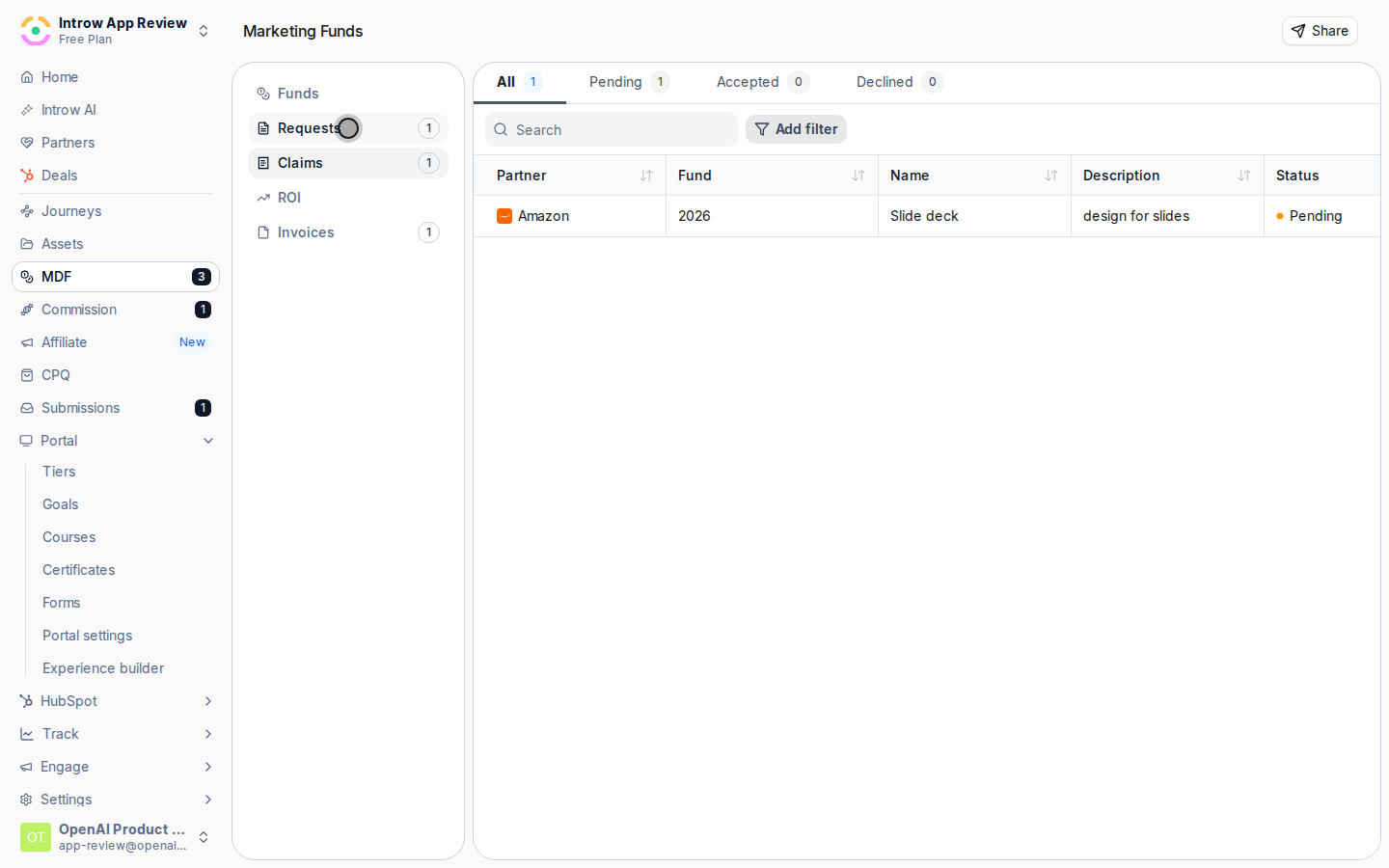The image size is (1389, 868).
Task: Collapse the Portal section chevron
Action: (208, 441)
